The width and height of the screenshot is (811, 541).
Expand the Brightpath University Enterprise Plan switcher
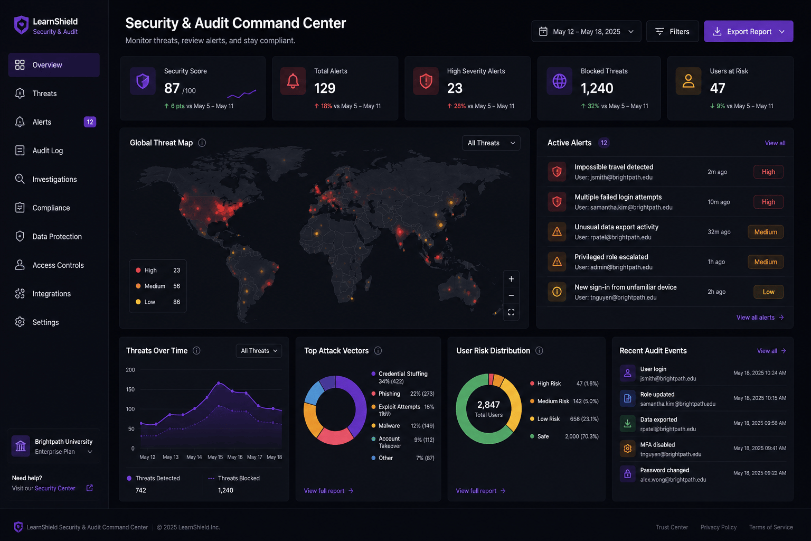click(x=54, y=446)
